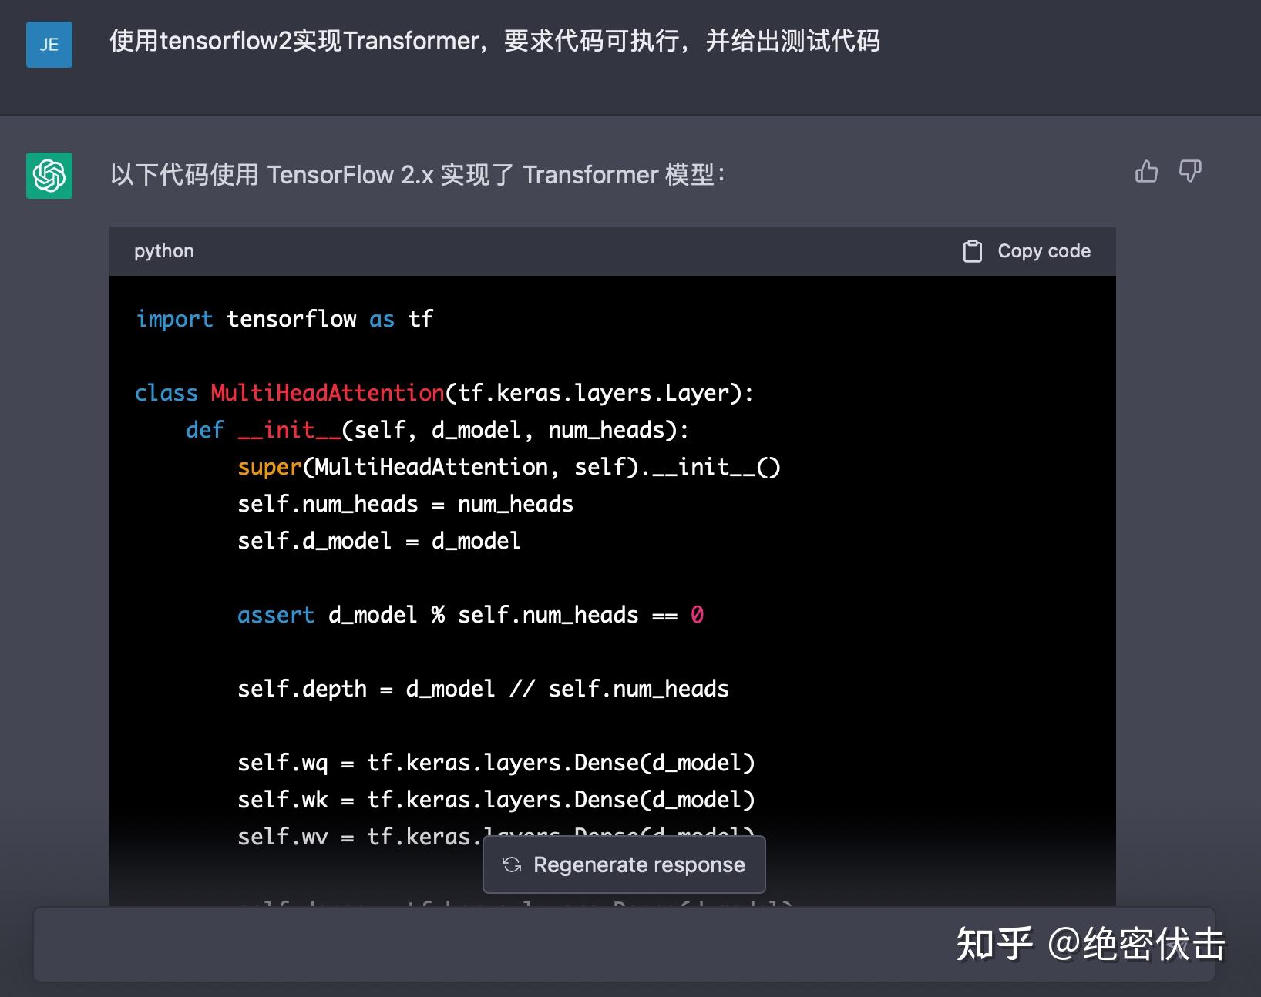This screenshot has width=1261, height=997.
Task: Click the 'super(MultiHeadAttention, self).__init__()' line
Action: click(x=509, y=467)
